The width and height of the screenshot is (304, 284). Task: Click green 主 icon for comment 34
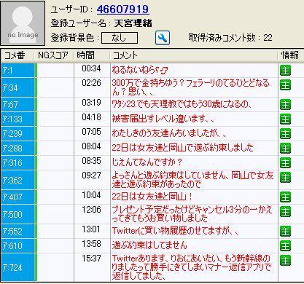[285, 85]
